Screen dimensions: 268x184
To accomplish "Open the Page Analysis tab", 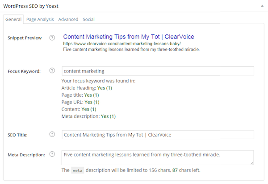I will pyautogui.click(x=40, y=19).
